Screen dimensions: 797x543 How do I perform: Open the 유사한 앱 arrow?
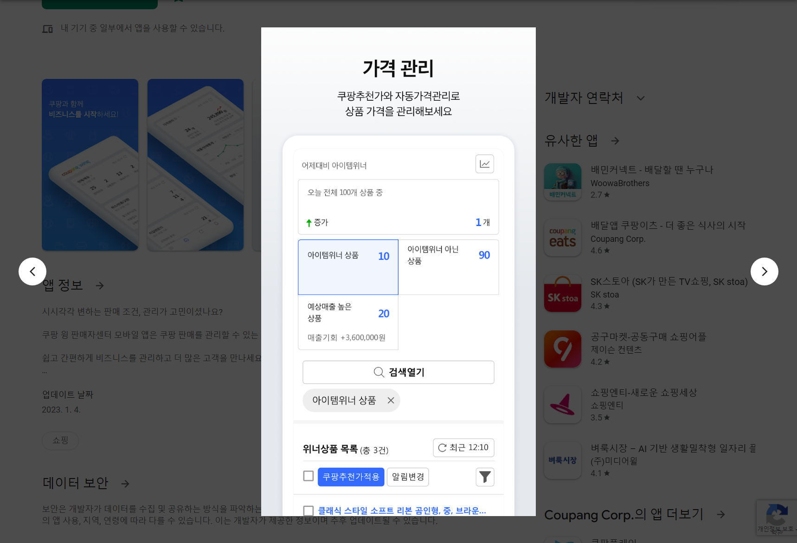(615, 141)
